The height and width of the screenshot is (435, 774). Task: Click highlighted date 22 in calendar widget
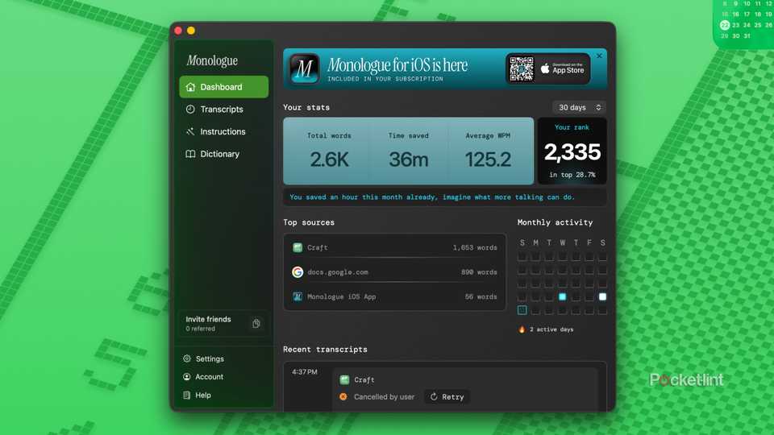pyautogui.click(x=725, y=25)
